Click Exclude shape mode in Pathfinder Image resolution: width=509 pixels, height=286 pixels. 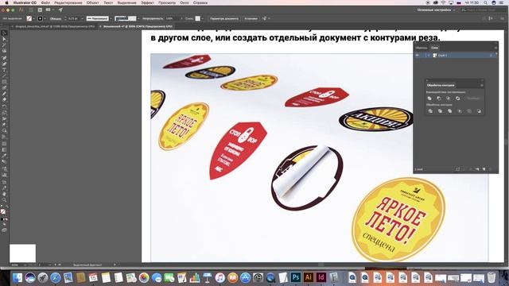pos(458,99)
